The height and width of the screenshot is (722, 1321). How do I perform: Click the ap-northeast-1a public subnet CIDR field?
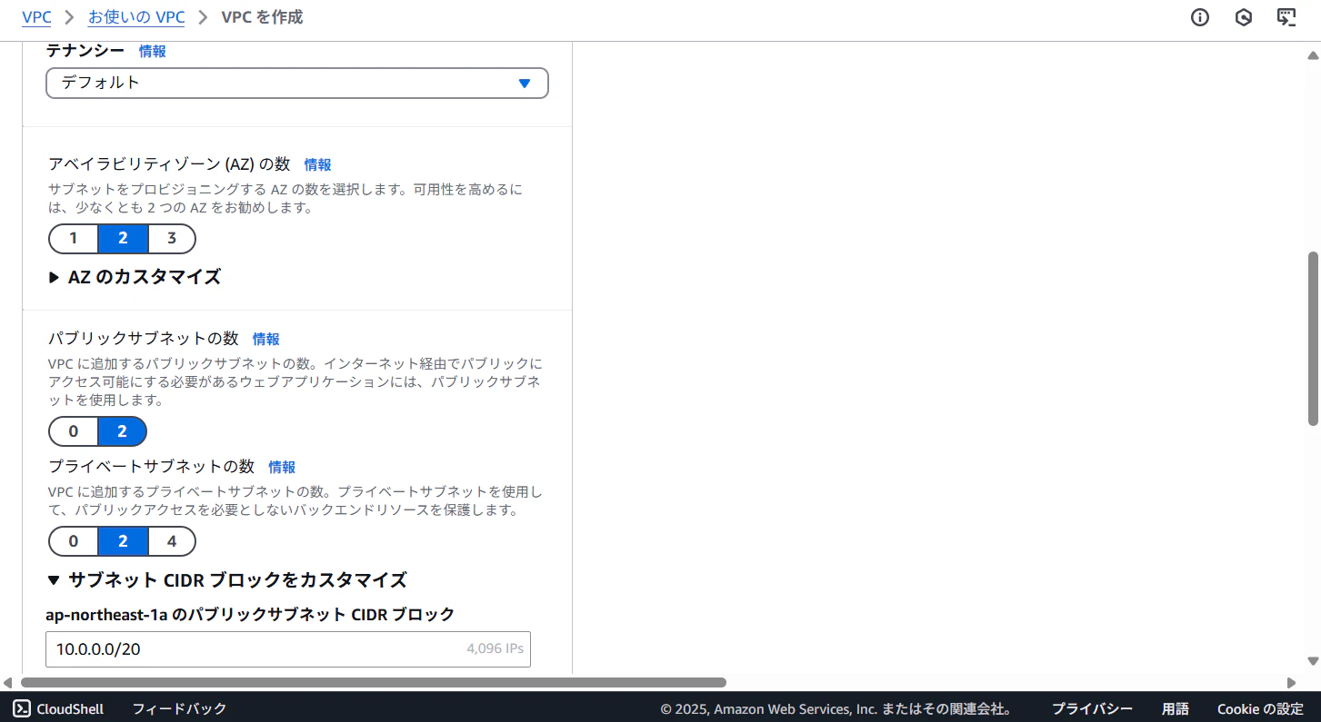pos(288,649)
